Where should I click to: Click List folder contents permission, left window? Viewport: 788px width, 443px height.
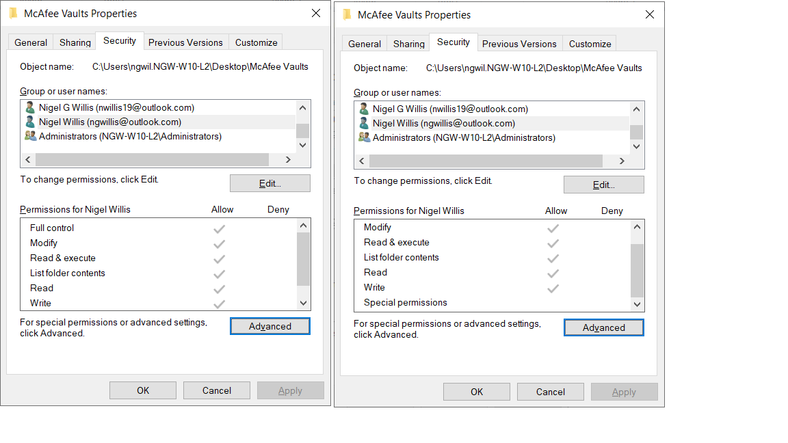(159, 273)
